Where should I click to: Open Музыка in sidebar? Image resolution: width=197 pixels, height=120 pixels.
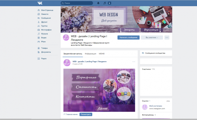tap(44, 34)
